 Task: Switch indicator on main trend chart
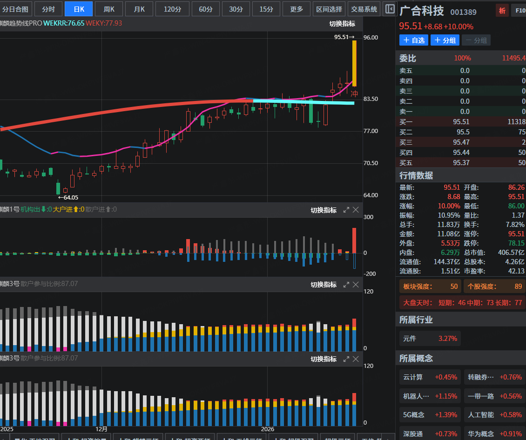point(342,24)
